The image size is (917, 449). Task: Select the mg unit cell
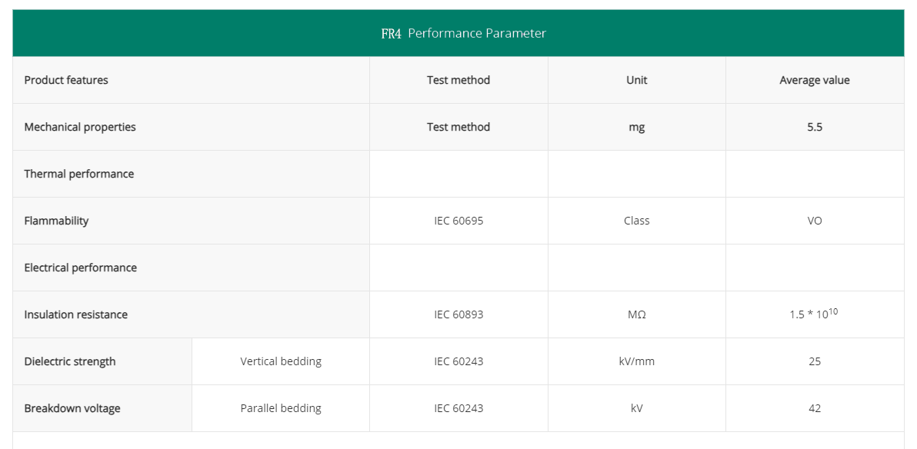(636, 127)
